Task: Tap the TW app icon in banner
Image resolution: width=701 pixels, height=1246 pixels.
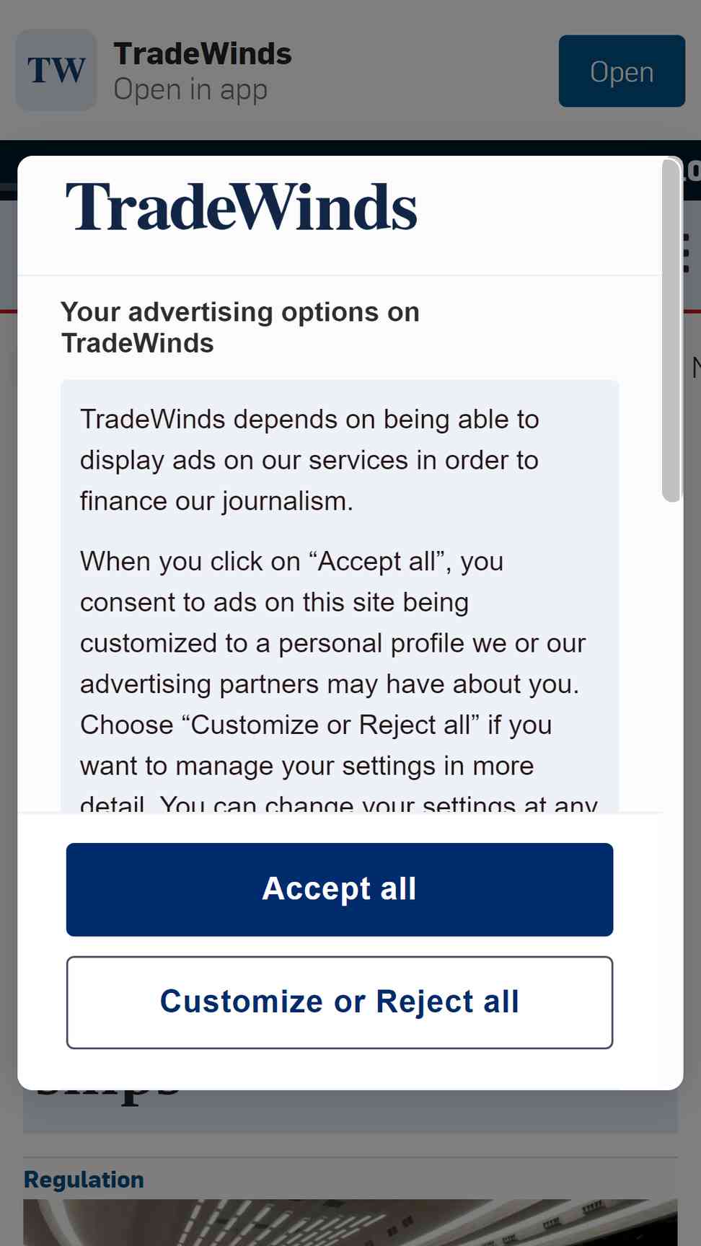Action: click(56, 70)
